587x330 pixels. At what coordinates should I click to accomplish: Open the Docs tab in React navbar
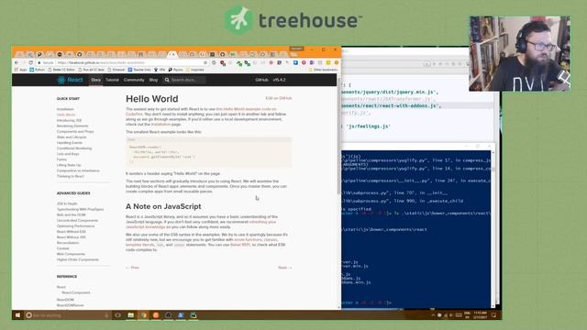click(95, 80)
